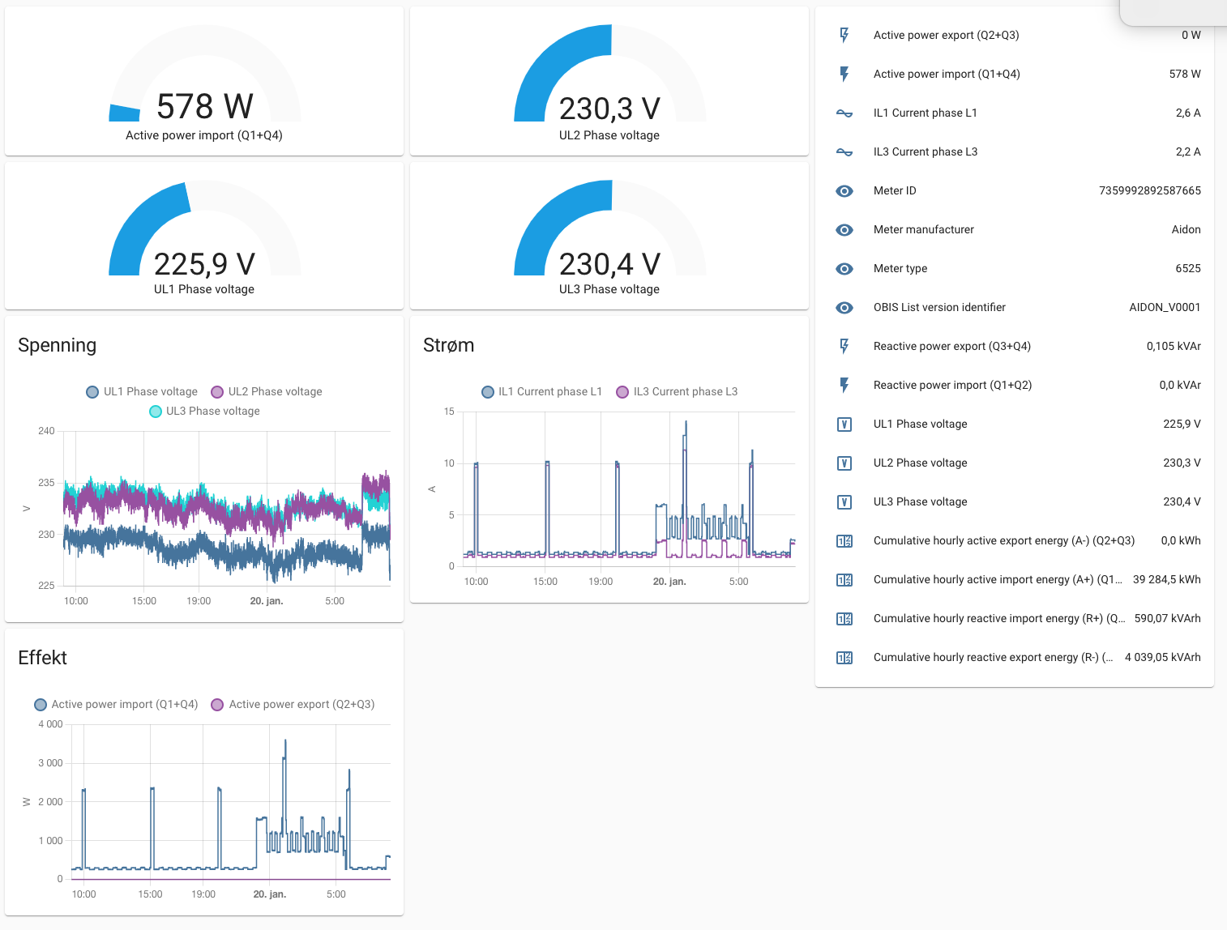Select the Meter type value 6525
This screenshot has height=930, width=1227.
tap(1188, 268)
